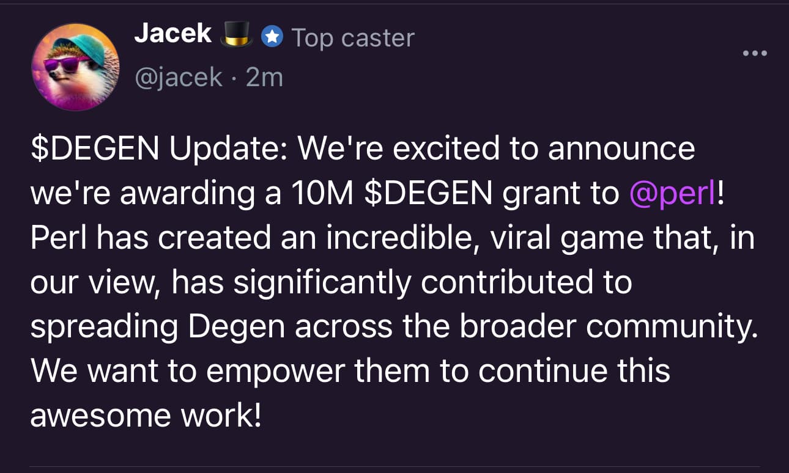Click "Perl has created" sentence start
789x473 pixels.
click(150, 238)
